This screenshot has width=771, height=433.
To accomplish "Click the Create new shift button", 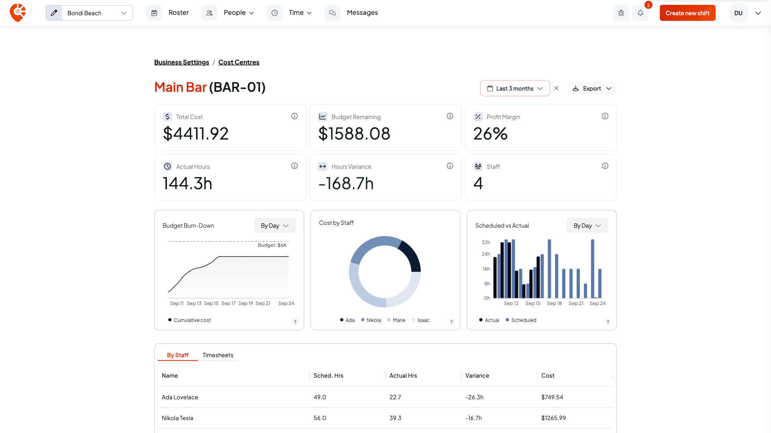I will 687,13.
